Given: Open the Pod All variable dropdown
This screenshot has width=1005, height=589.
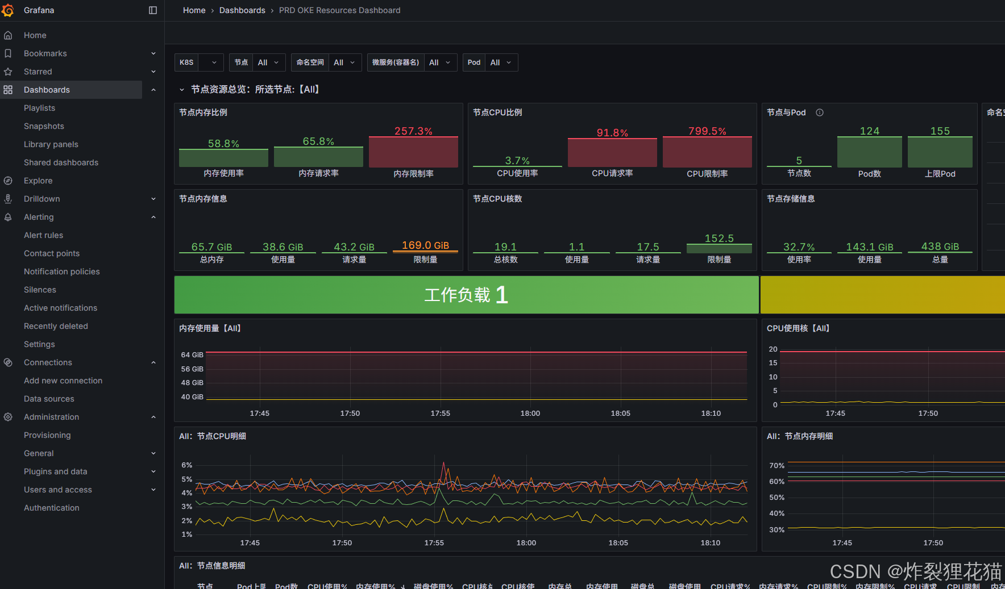Looking at the screenshot, I should tap(501, 62).
